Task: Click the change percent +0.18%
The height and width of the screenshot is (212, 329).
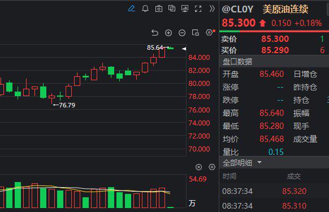Action: click(x=308, y=23)
